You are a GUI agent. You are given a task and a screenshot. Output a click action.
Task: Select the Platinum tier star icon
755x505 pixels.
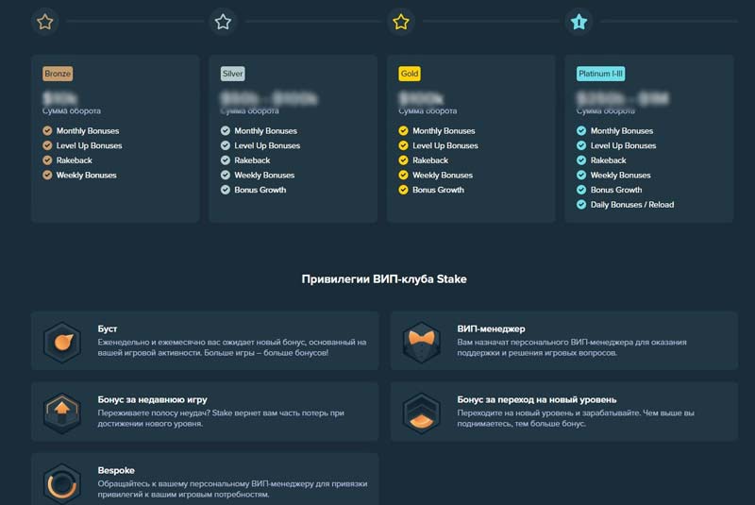[579, 21]
